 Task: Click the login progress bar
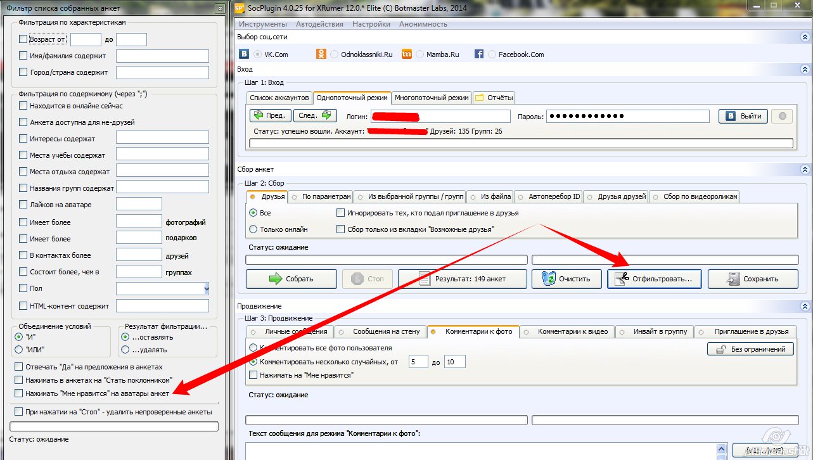(522, 143)
